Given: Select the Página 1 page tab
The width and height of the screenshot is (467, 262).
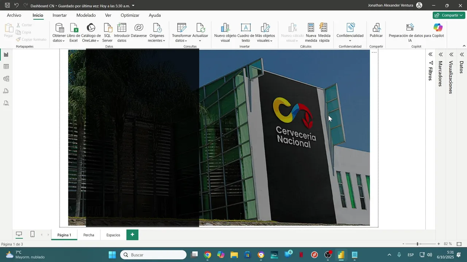Looking at the screenshot, I should point(64,235).
